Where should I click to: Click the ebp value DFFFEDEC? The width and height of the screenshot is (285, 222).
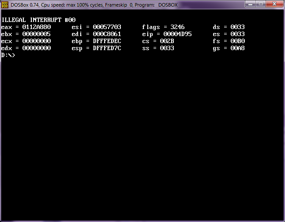click(107, 41)
